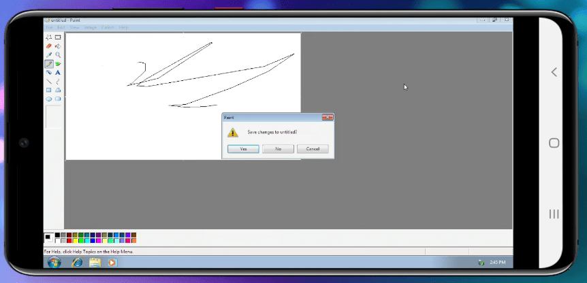Tap the phone Back navigation arrow
This screenshot has height=283, width=587.
(x=554, y=72)
